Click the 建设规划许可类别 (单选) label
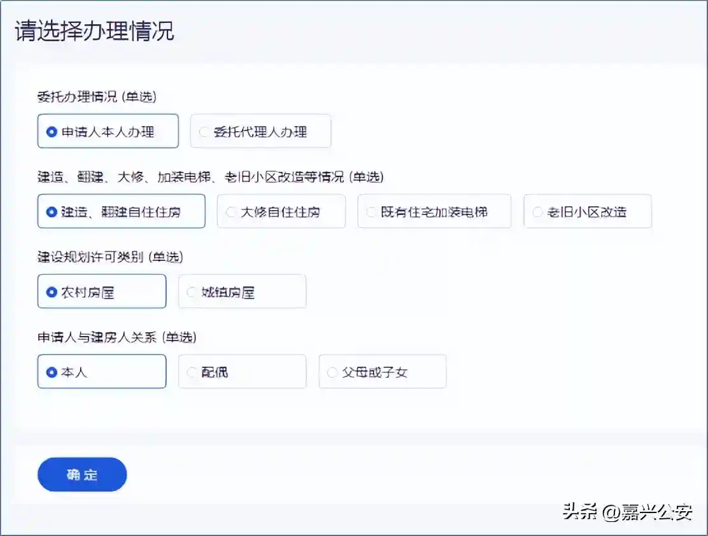 coord(110,257)
